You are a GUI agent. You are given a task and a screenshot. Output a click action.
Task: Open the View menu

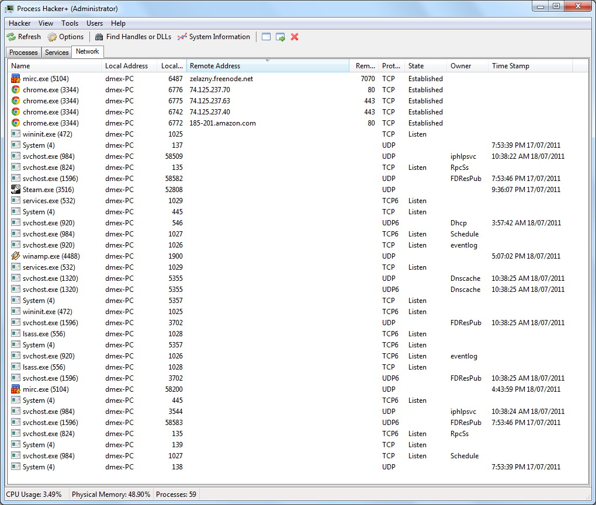click(46, 23)
